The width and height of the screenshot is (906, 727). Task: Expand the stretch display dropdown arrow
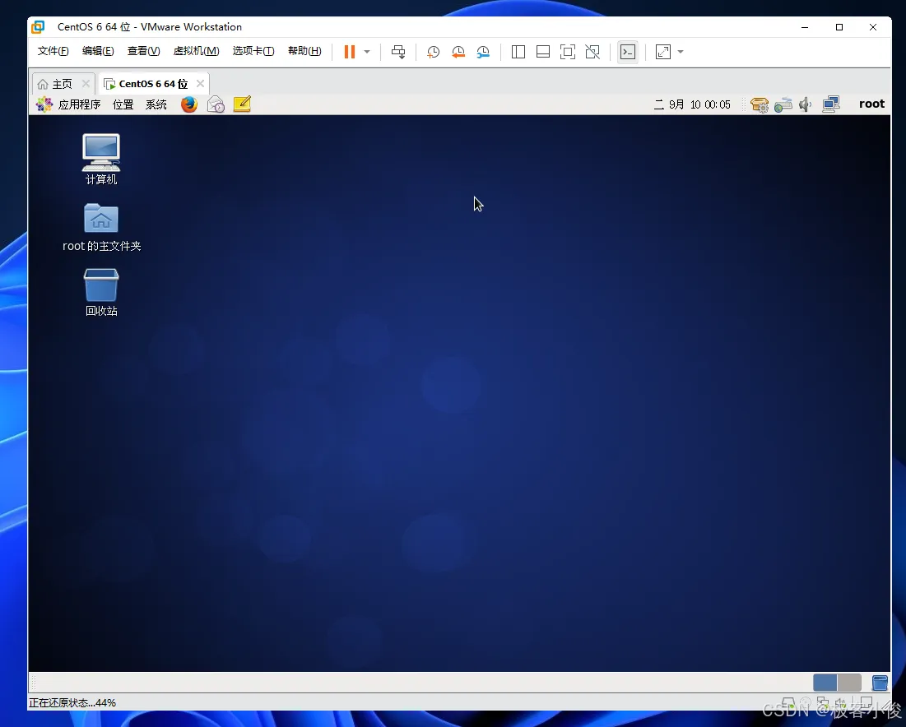click(681, 52)
